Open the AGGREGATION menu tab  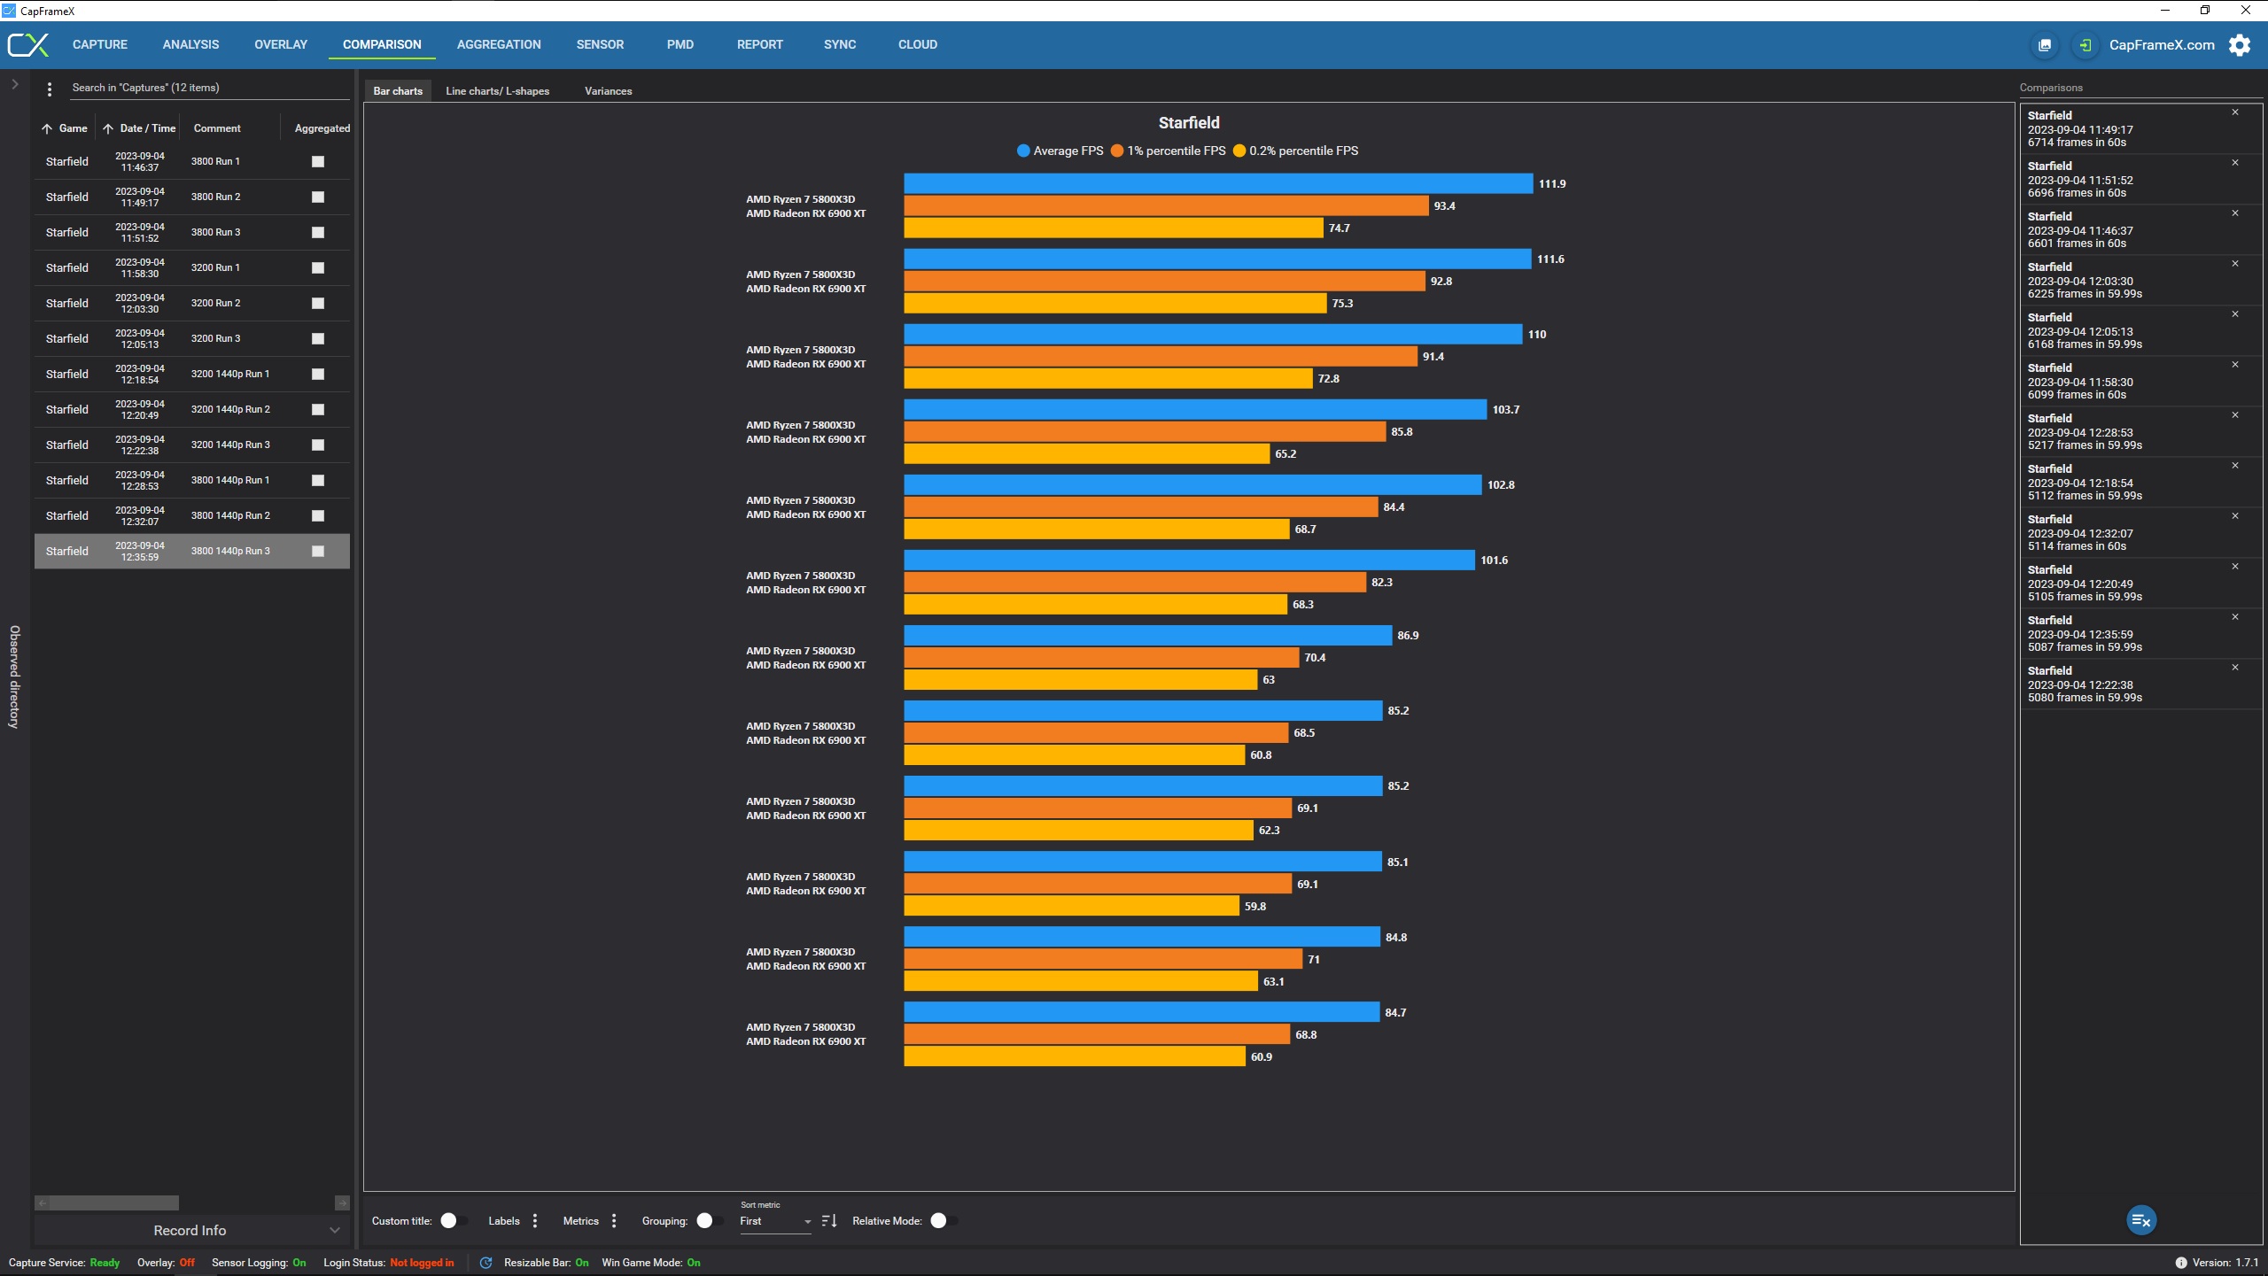pyautogui.click(x=499, y=44)
